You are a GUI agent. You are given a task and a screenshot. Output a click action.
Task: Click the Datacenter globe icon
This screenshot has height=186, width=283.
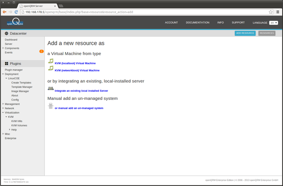(x=7, y=33)
